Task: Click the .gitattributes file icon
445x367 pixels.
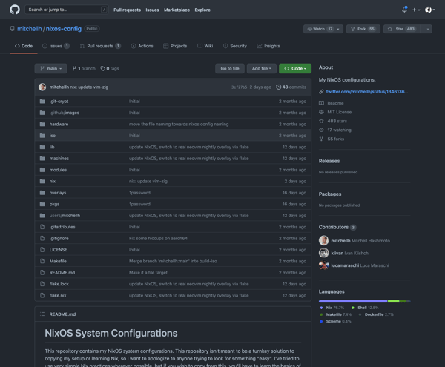Action: click(42, 227)
